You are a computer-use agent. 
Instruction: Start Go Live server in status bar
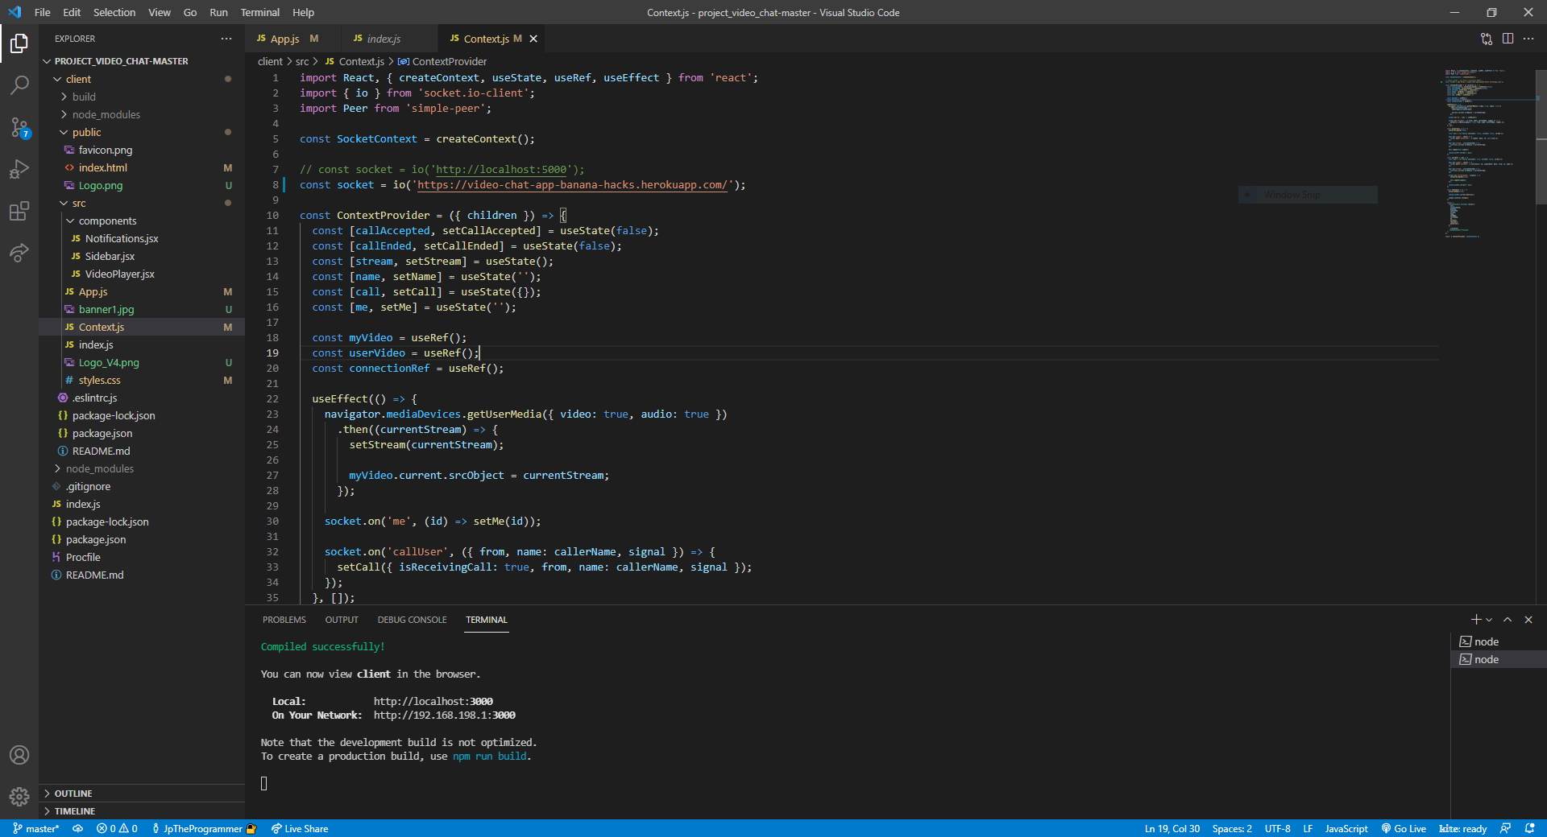pos(1404,829)
